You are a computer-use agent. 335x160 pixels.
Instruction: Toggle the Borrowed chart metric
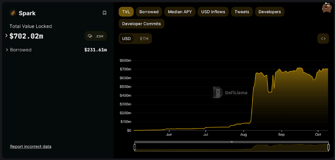pos(149,12)
